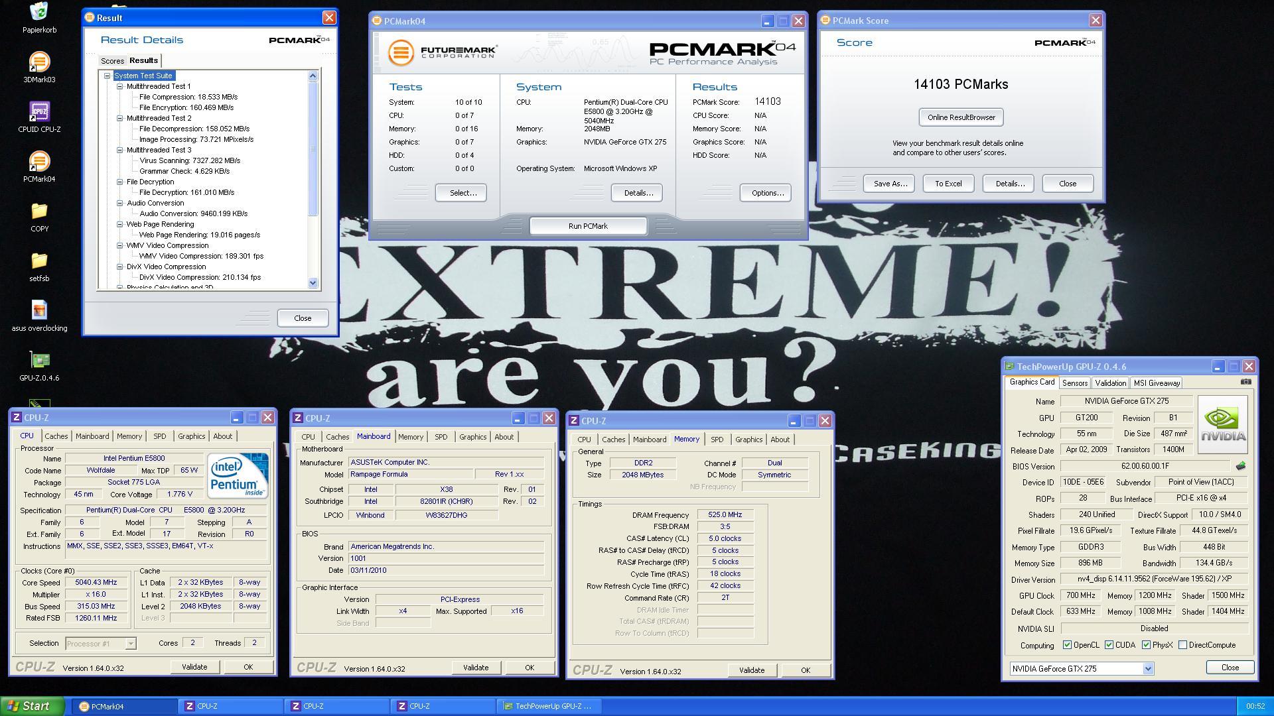This screenshot has width=1274, height=716.
Task: Click the To Excel button
Action: click(x=948, y=184)
